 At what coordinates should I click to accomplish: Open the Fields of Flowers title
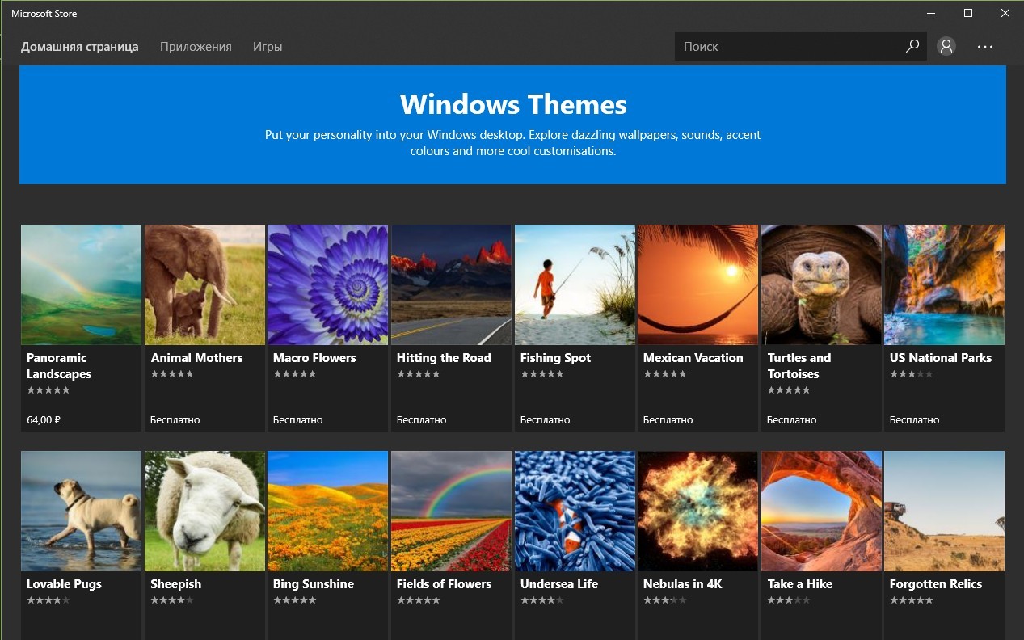point(445,584)
